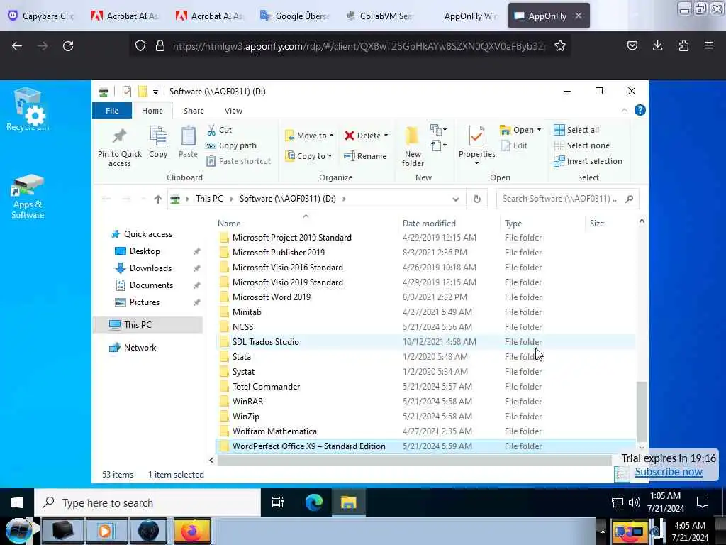
Task: Select Documents in Quick access
Action: (x=151, y=285)
